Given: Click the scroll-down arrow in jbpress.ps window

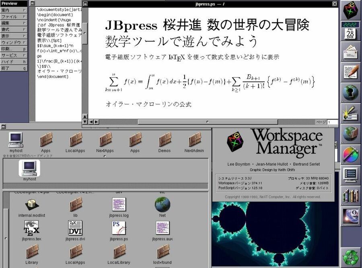Looking at the screenshot, I should (85, 122).
